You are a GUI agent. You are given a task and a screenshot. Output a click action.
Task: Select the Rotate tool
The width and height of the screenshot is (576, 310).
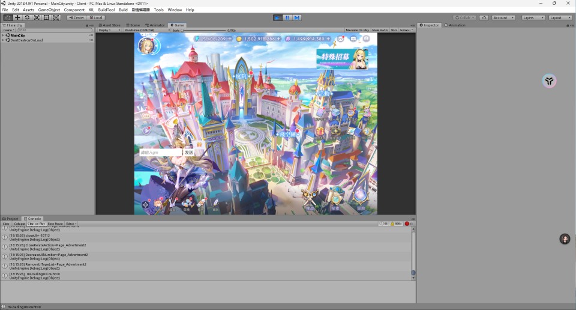point(27,17)
